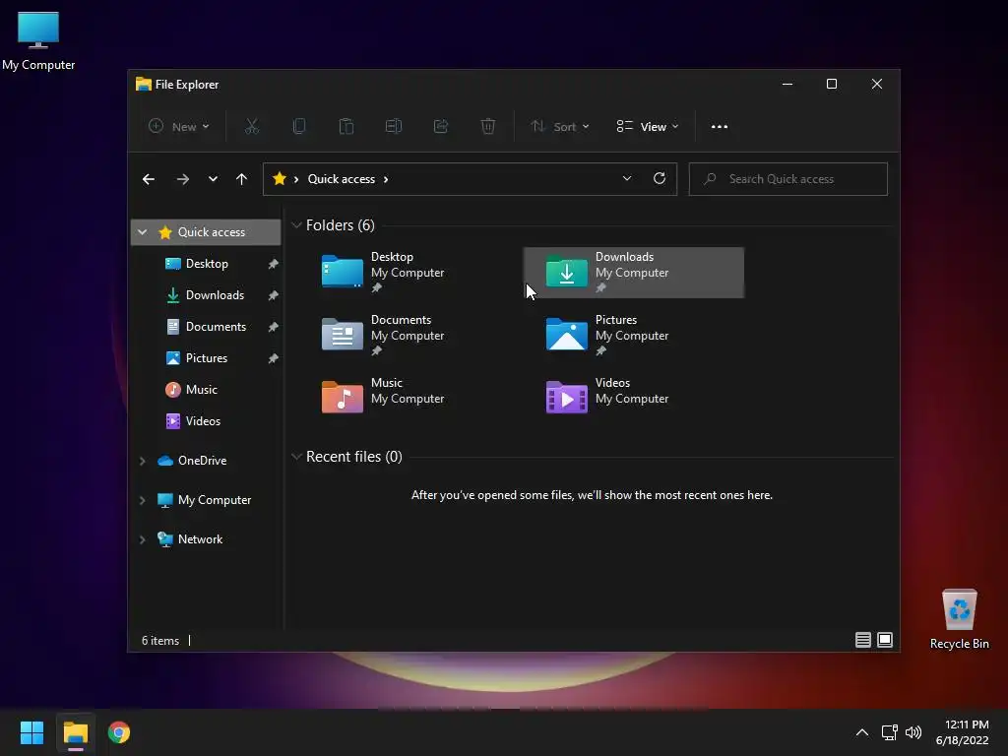Click the Paste clipboard icon

click(346, 127)
